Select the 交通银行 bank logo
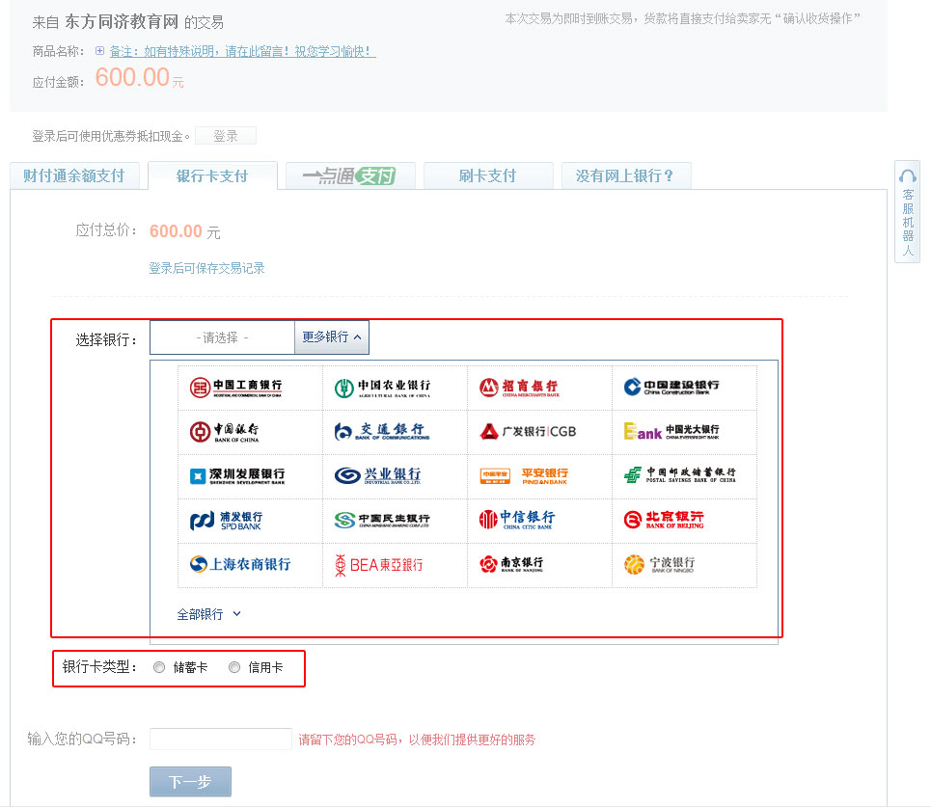Image resolution: width=931 pixels, height=807 pixels. point(382,431)
